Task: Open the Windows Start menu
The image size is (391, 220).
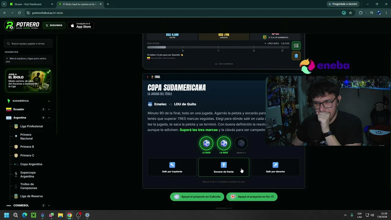Action: 7,215
